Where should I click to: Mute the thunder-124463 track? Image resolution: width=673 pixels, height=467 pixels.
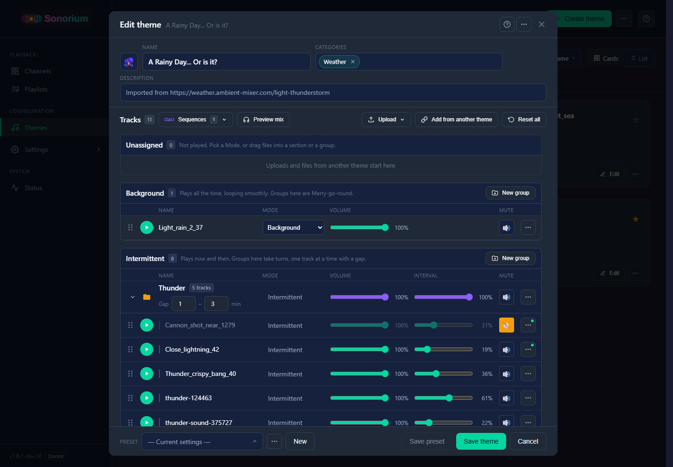pos(507,398)
